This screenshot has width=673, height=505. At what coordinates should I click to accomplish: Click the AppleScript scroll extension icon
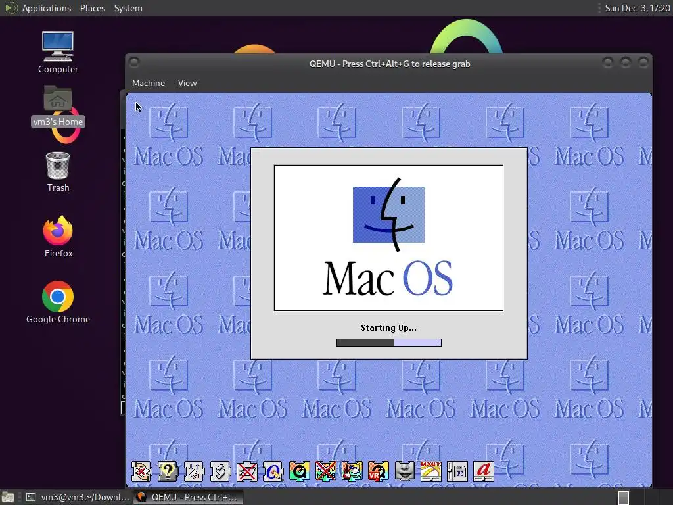click(x=221, y=471)
